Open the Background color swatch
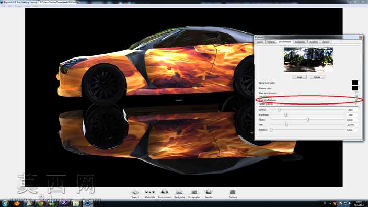 (355, 83)
